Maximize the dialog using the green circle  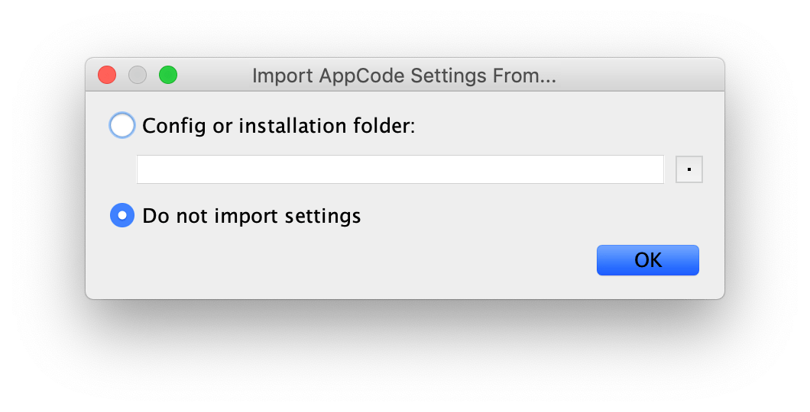tap(168, 75)
